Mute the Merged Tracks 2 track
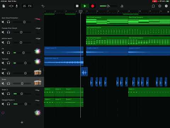Image resolution: width=170 pixels, height=128 pixels. 3,104
